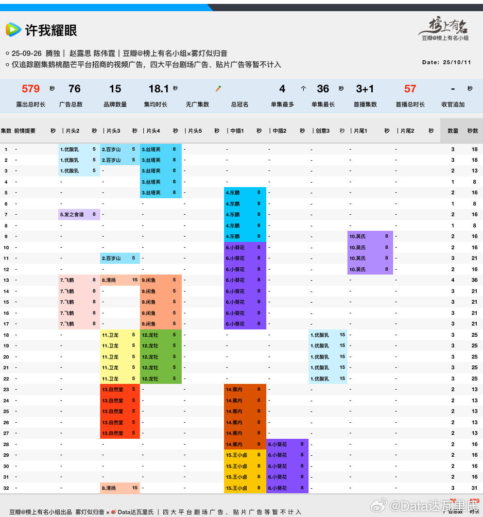Click the 31 seconds total in episode 32
Screen dimensions: 483x517
(474, 488)
